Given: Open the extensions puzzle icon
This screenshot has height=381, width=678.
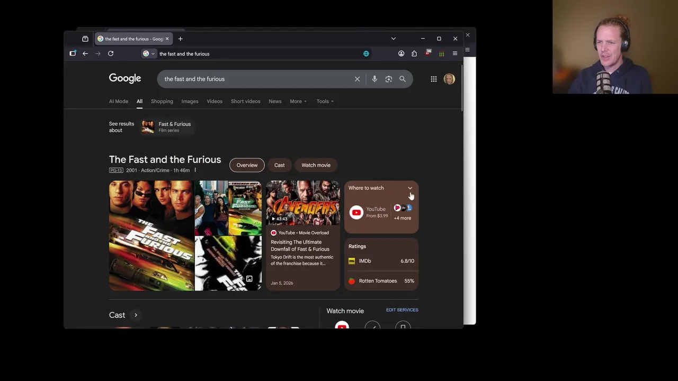Looking at the screenshot, I should pos(414,53).
